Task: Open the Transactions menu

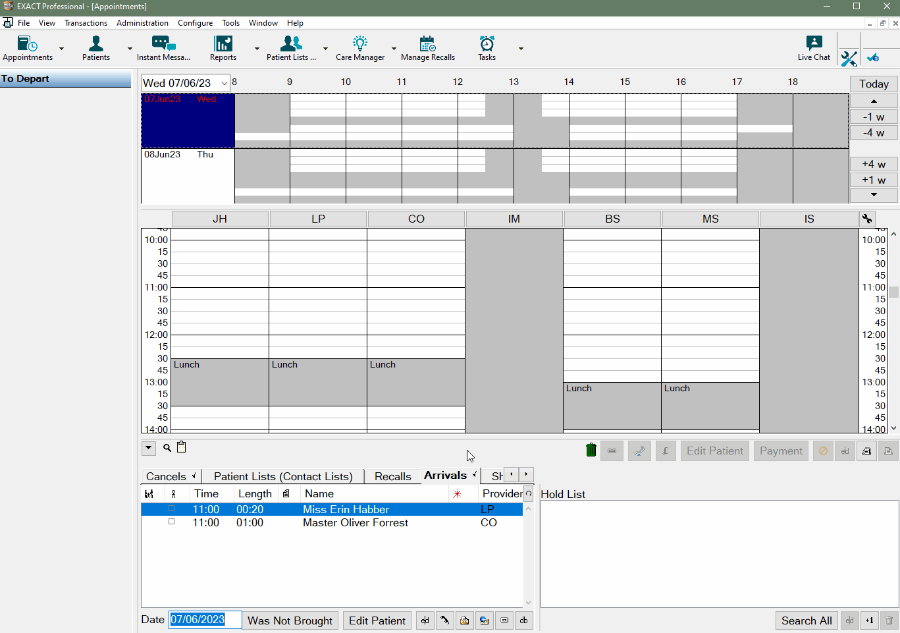Action: pos(86,23)
